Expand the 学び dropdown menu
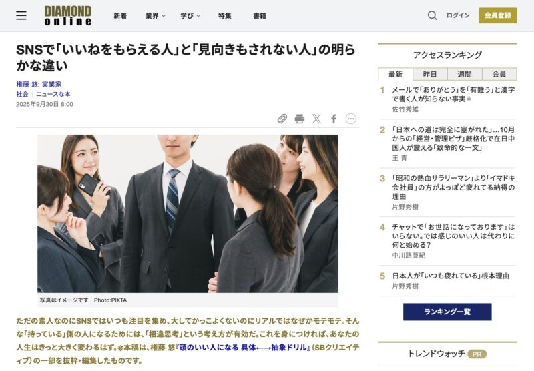This screenshot has width=534, height=371. pos(191,15)
